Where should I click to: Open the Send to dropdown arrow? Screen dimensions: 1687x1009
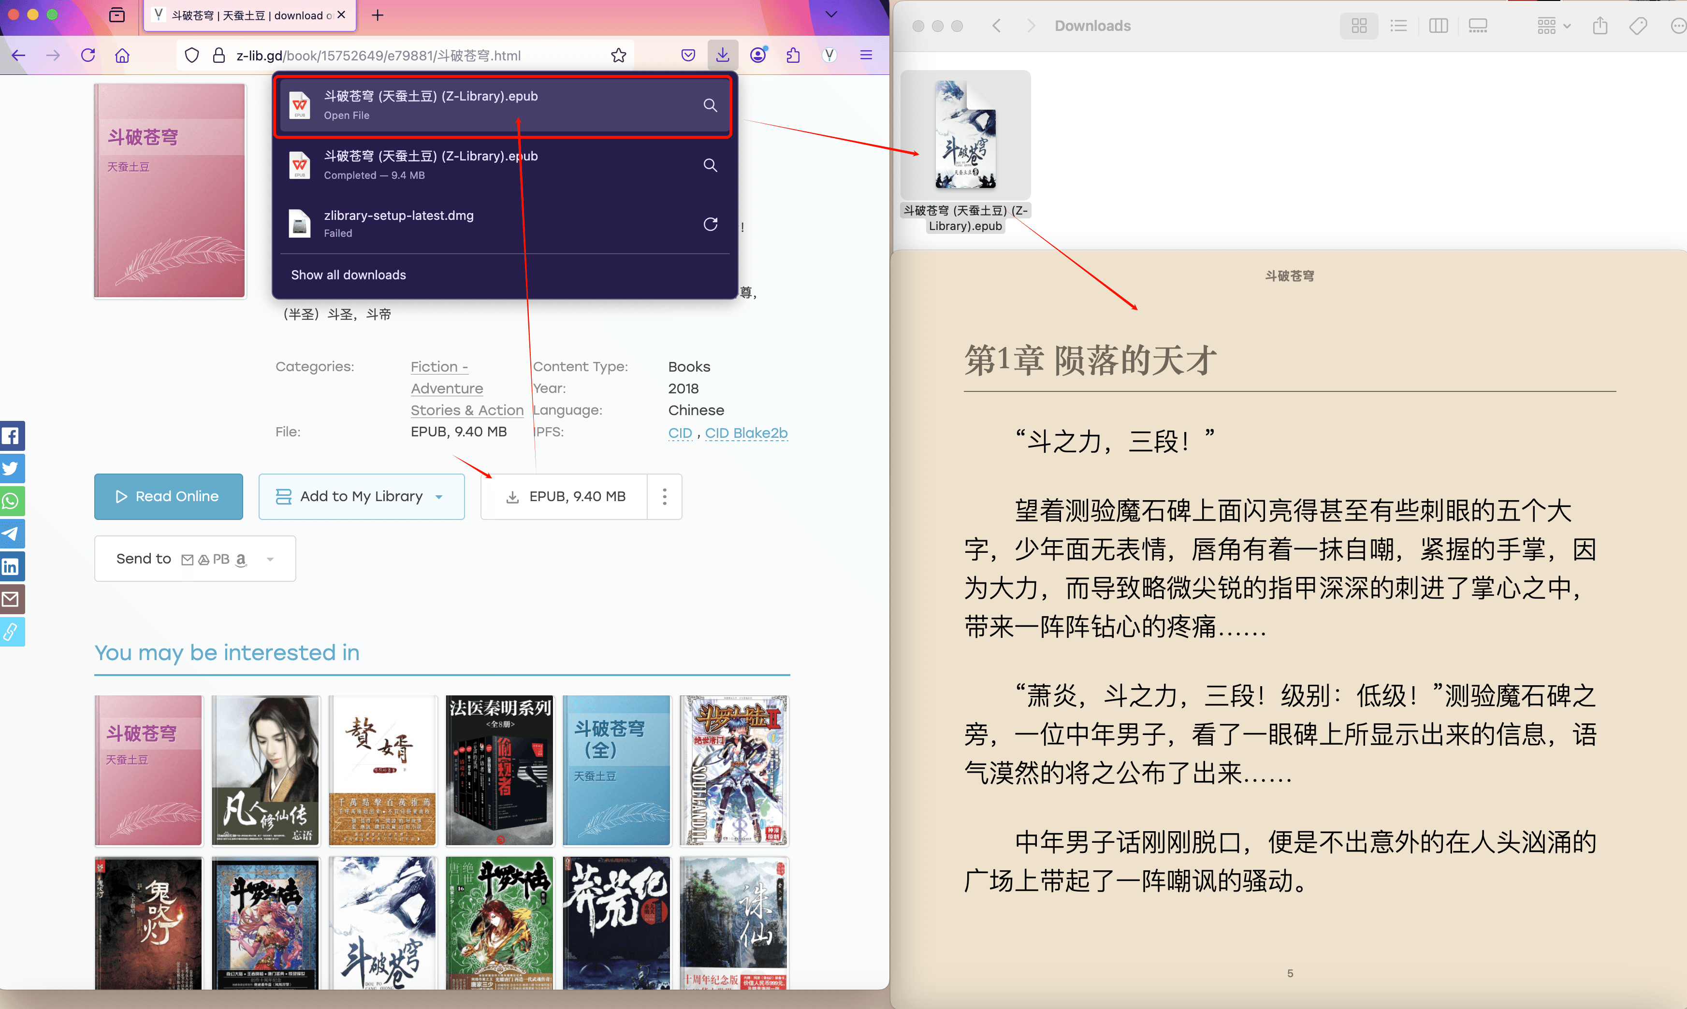[271, 559]
